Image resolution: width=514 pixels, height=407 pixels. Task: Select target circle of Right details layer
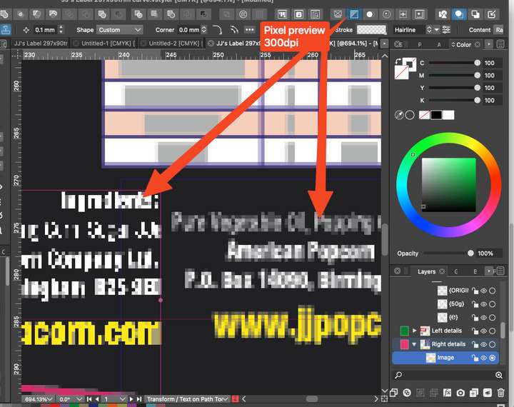(x=493, y=344)
